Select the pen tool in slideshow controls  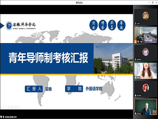9,107
